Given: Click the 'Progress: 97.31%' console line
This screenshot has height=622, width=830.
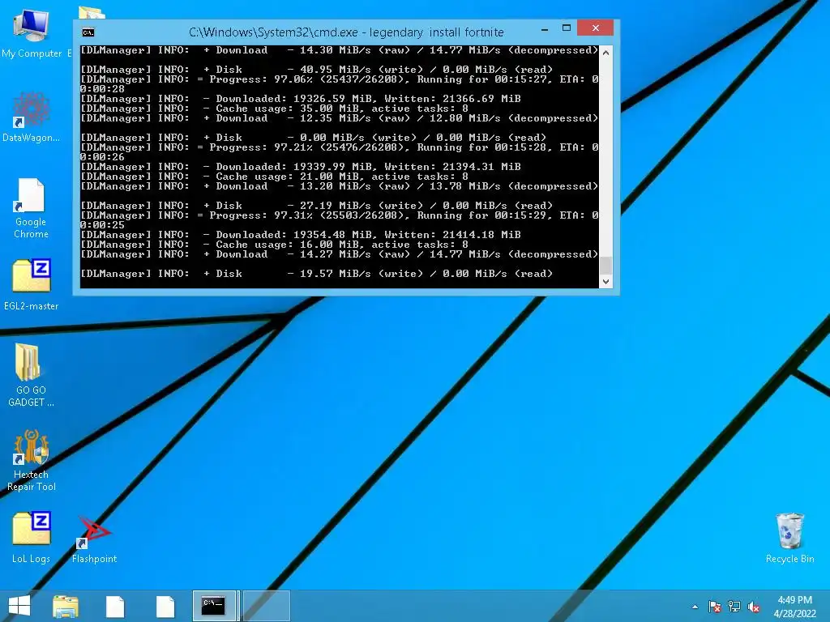Looking at the screenshot, I should pyautogui.click(x=340, y=215).
